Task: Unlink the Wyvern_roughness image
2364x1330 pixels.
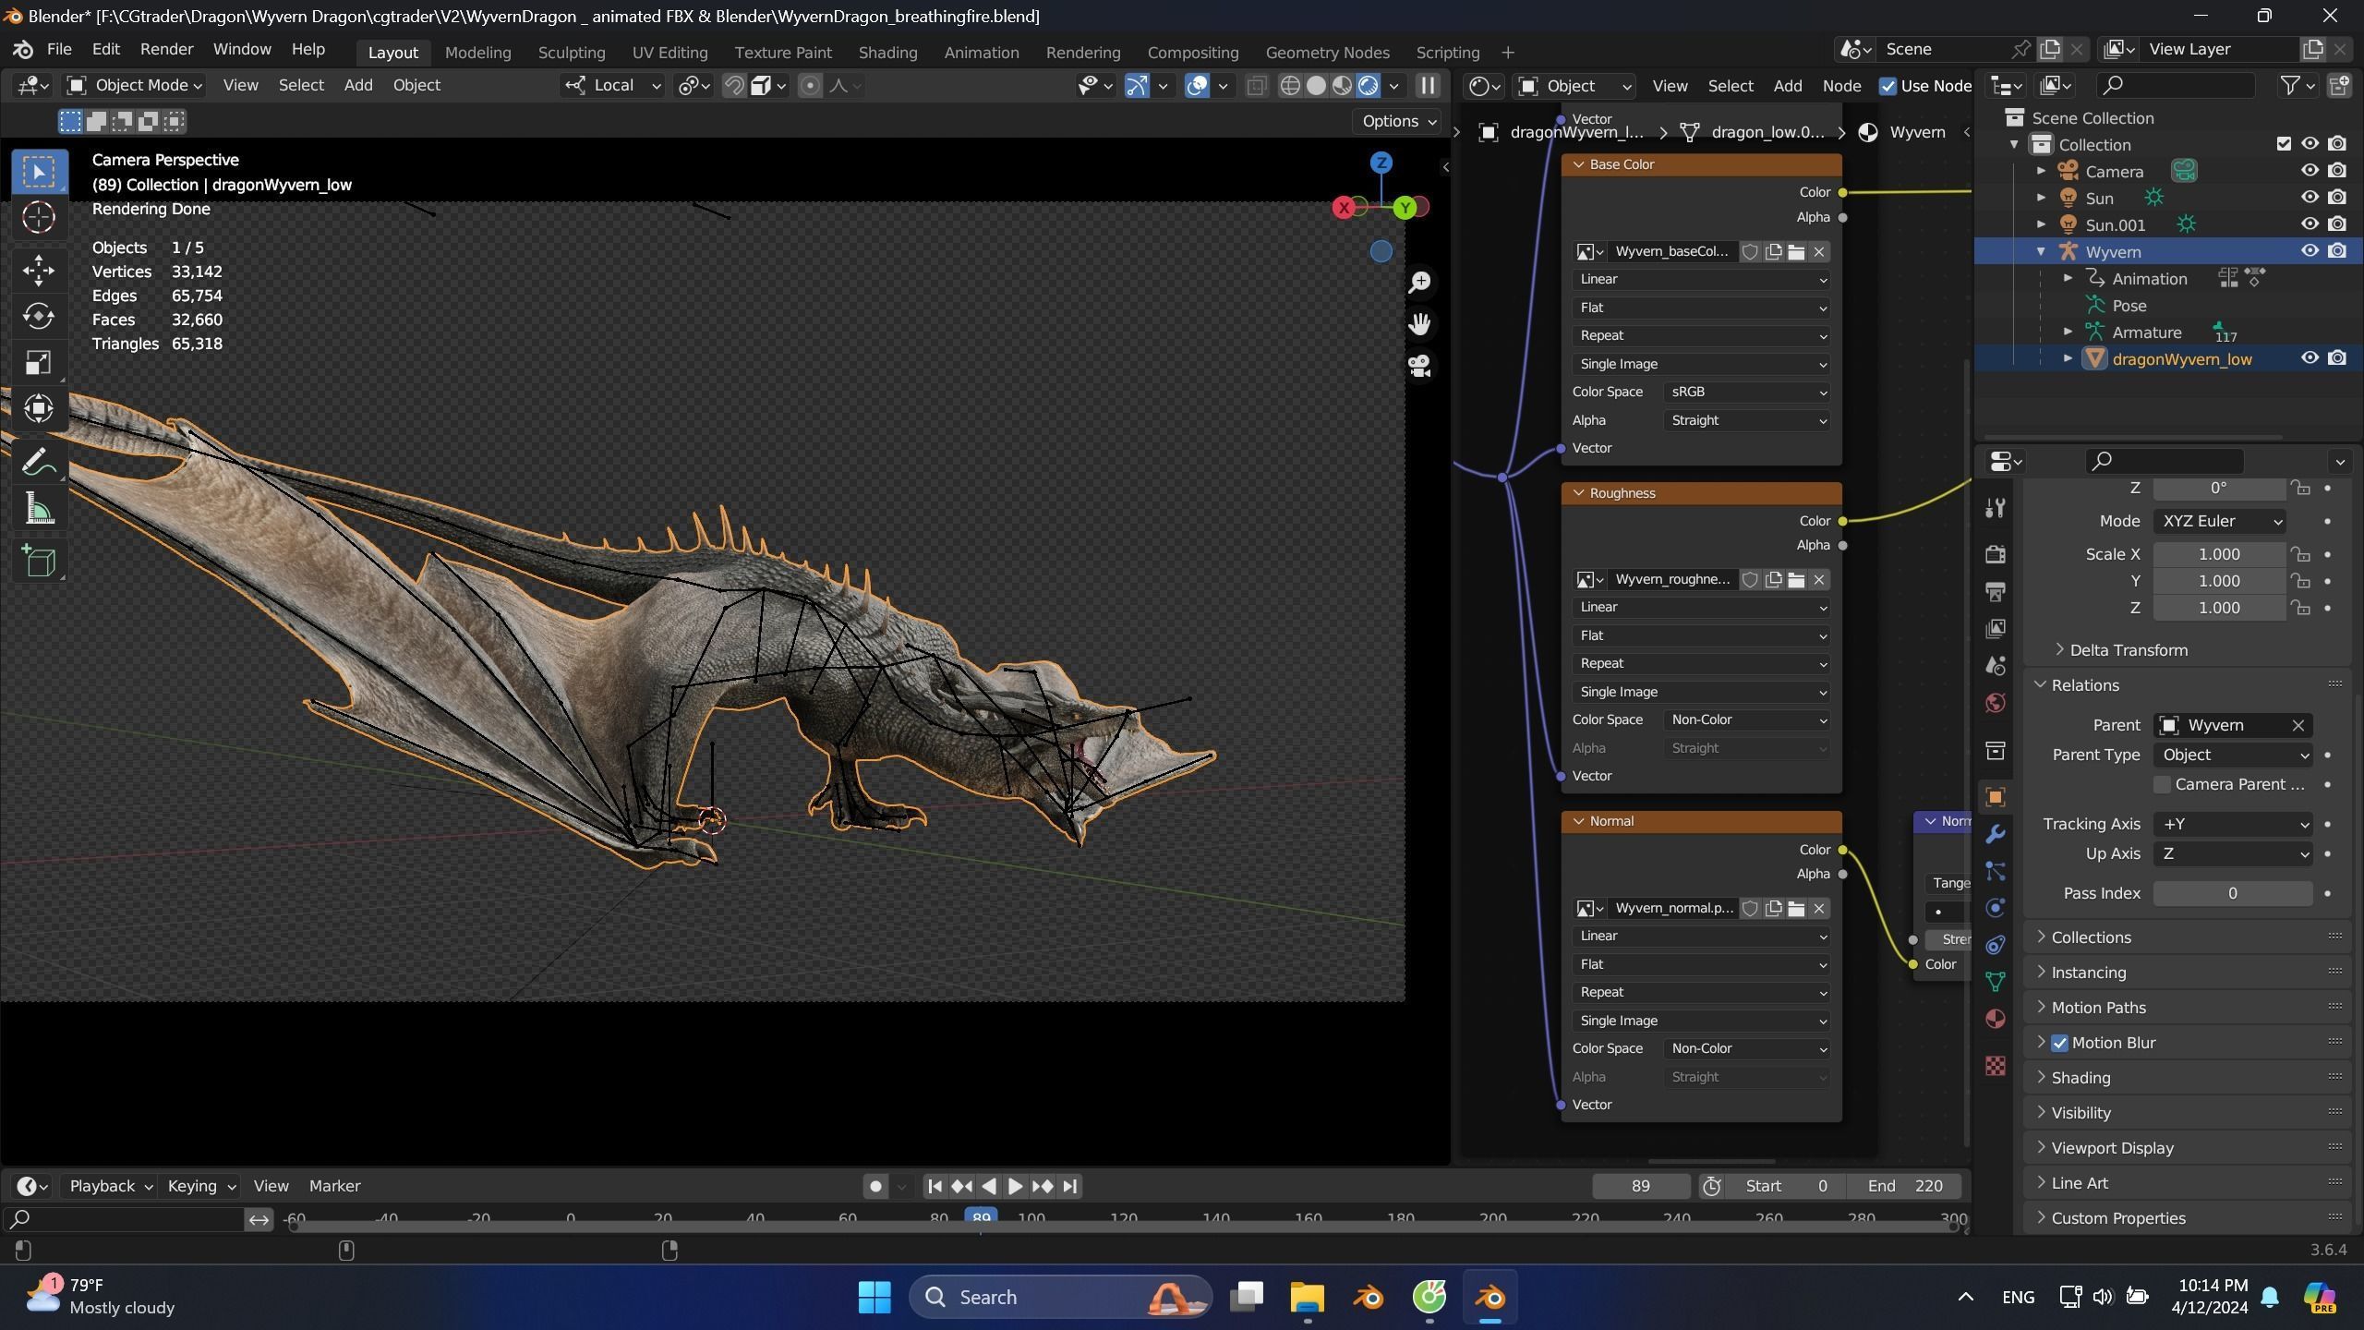Action: tap(1819, 580)
